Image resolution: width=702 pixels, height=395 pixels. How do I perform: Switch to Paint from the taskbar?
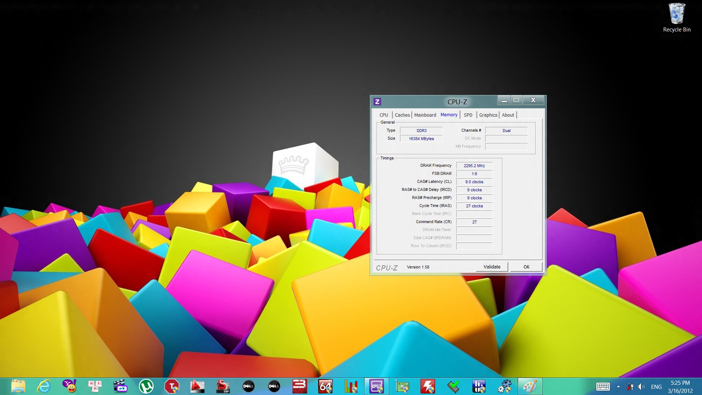(530, 386)
